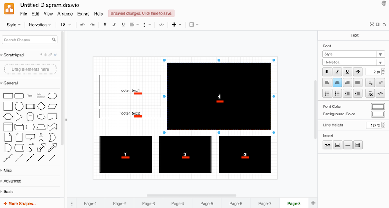Select the ellipse shape in General
The image size is (389, 208).
pos(52,96)
